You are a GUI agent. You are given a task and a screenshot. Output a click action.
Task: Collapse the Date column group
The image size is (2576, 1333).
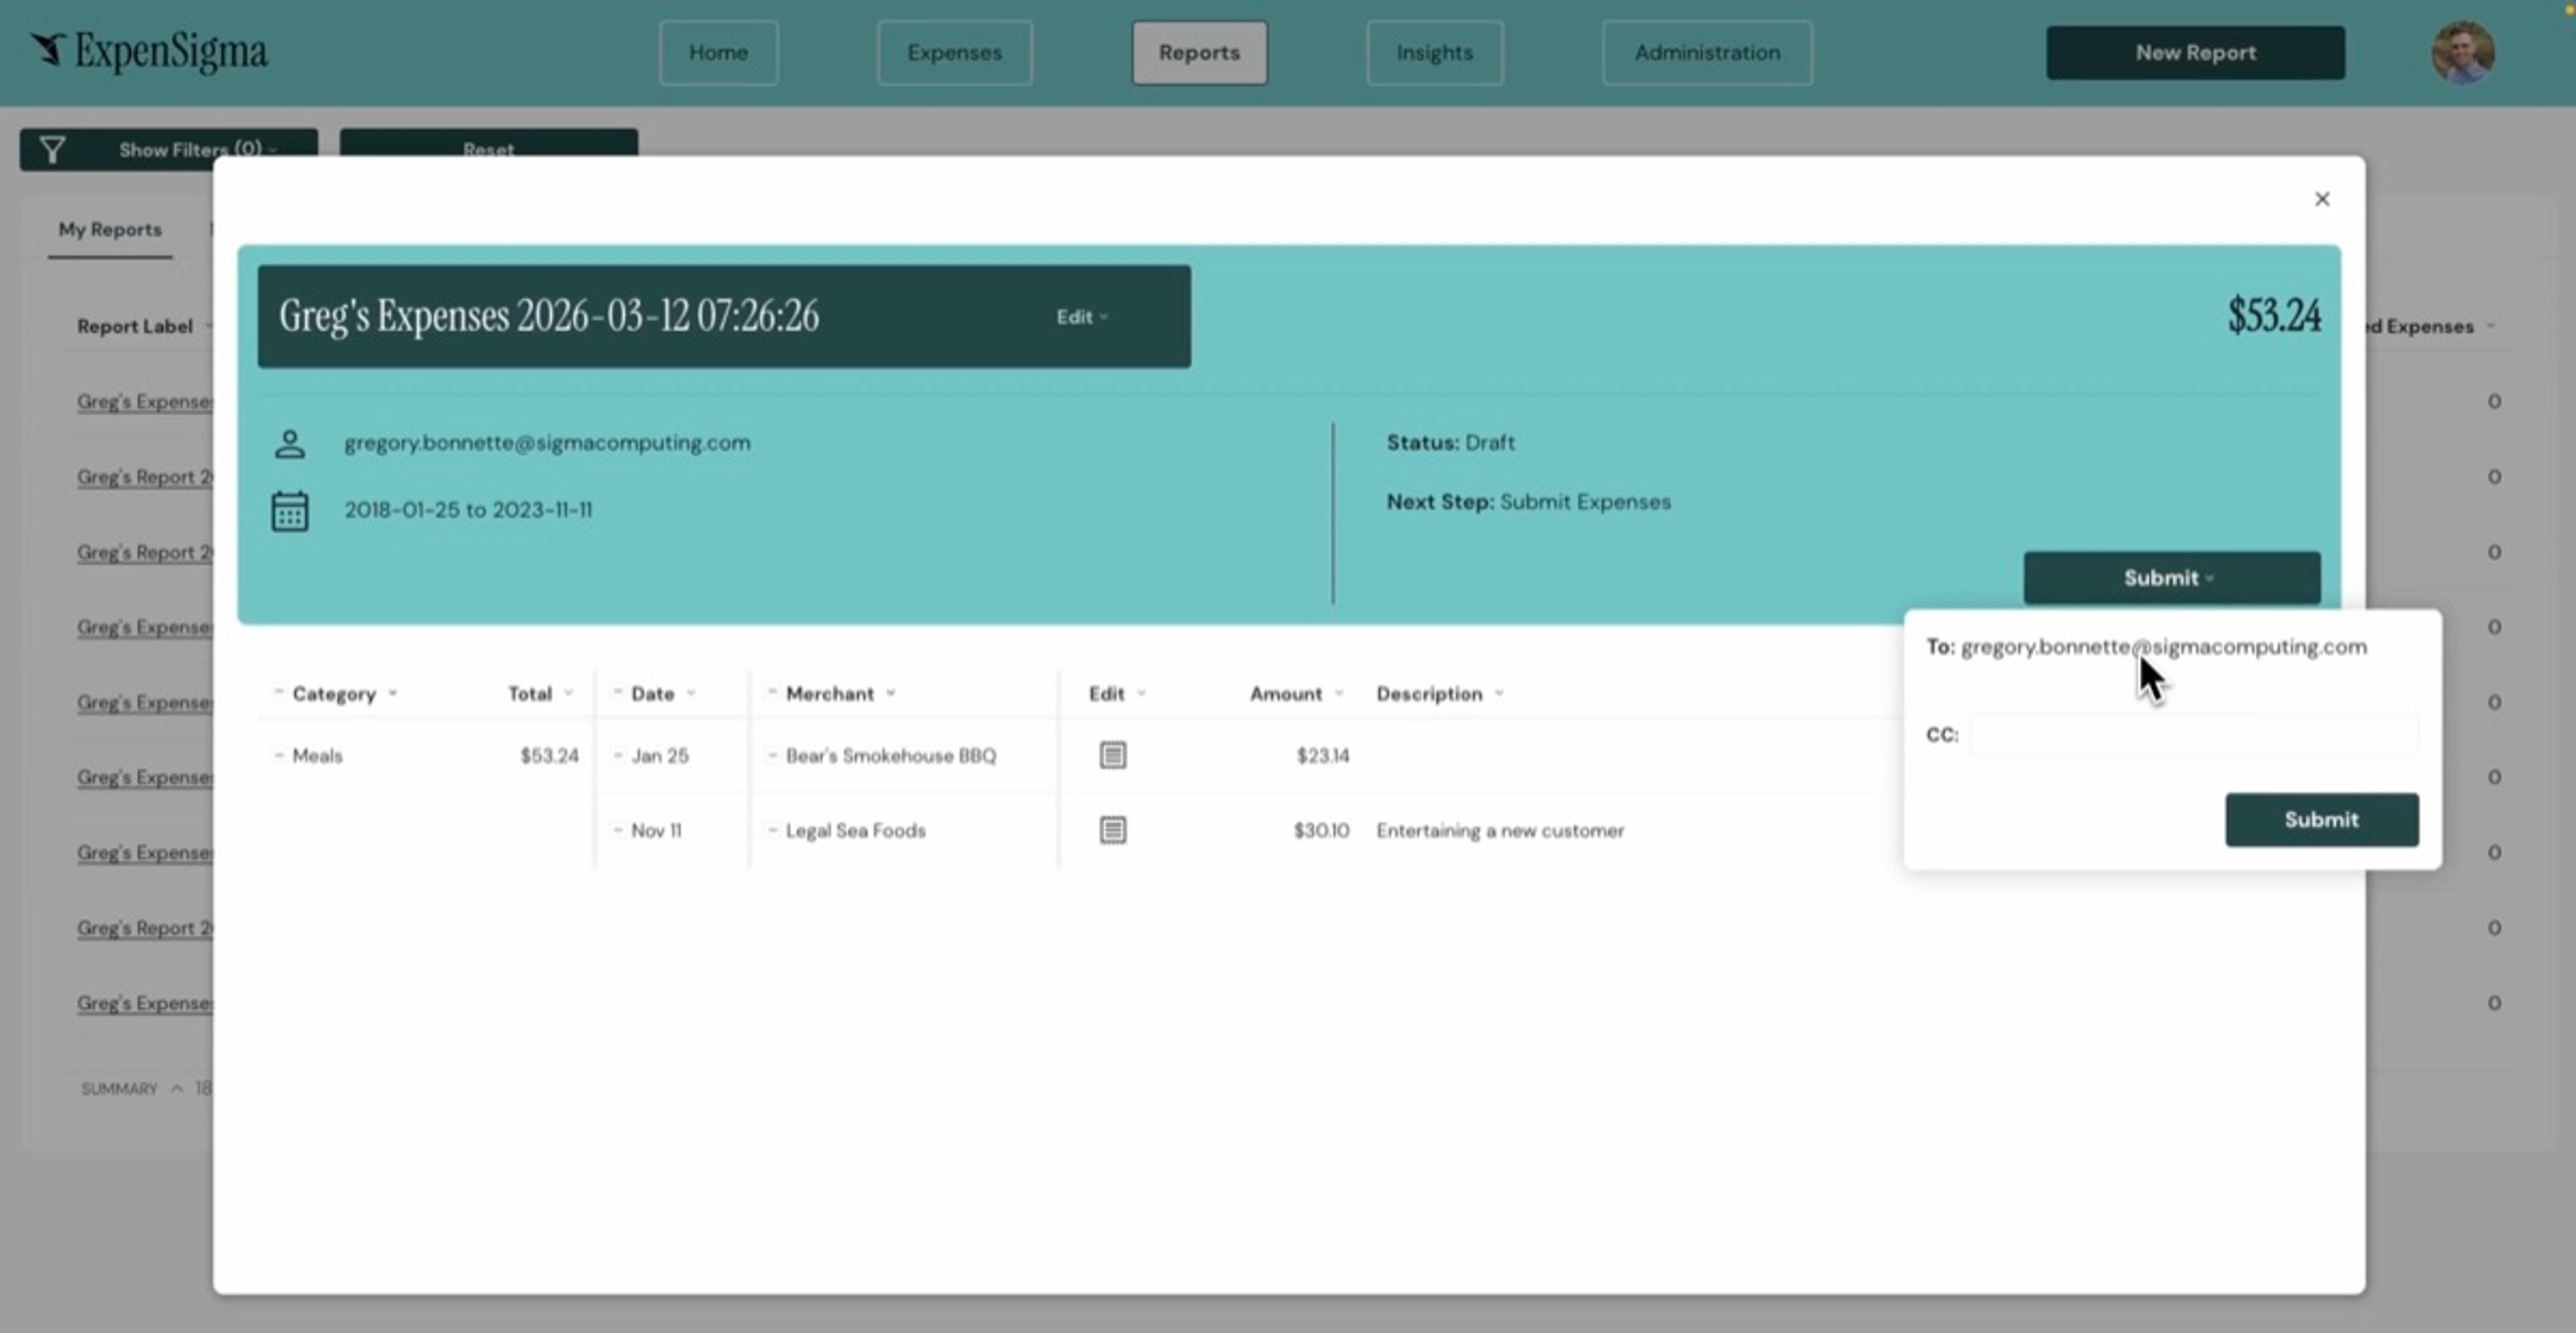(617, 692)
